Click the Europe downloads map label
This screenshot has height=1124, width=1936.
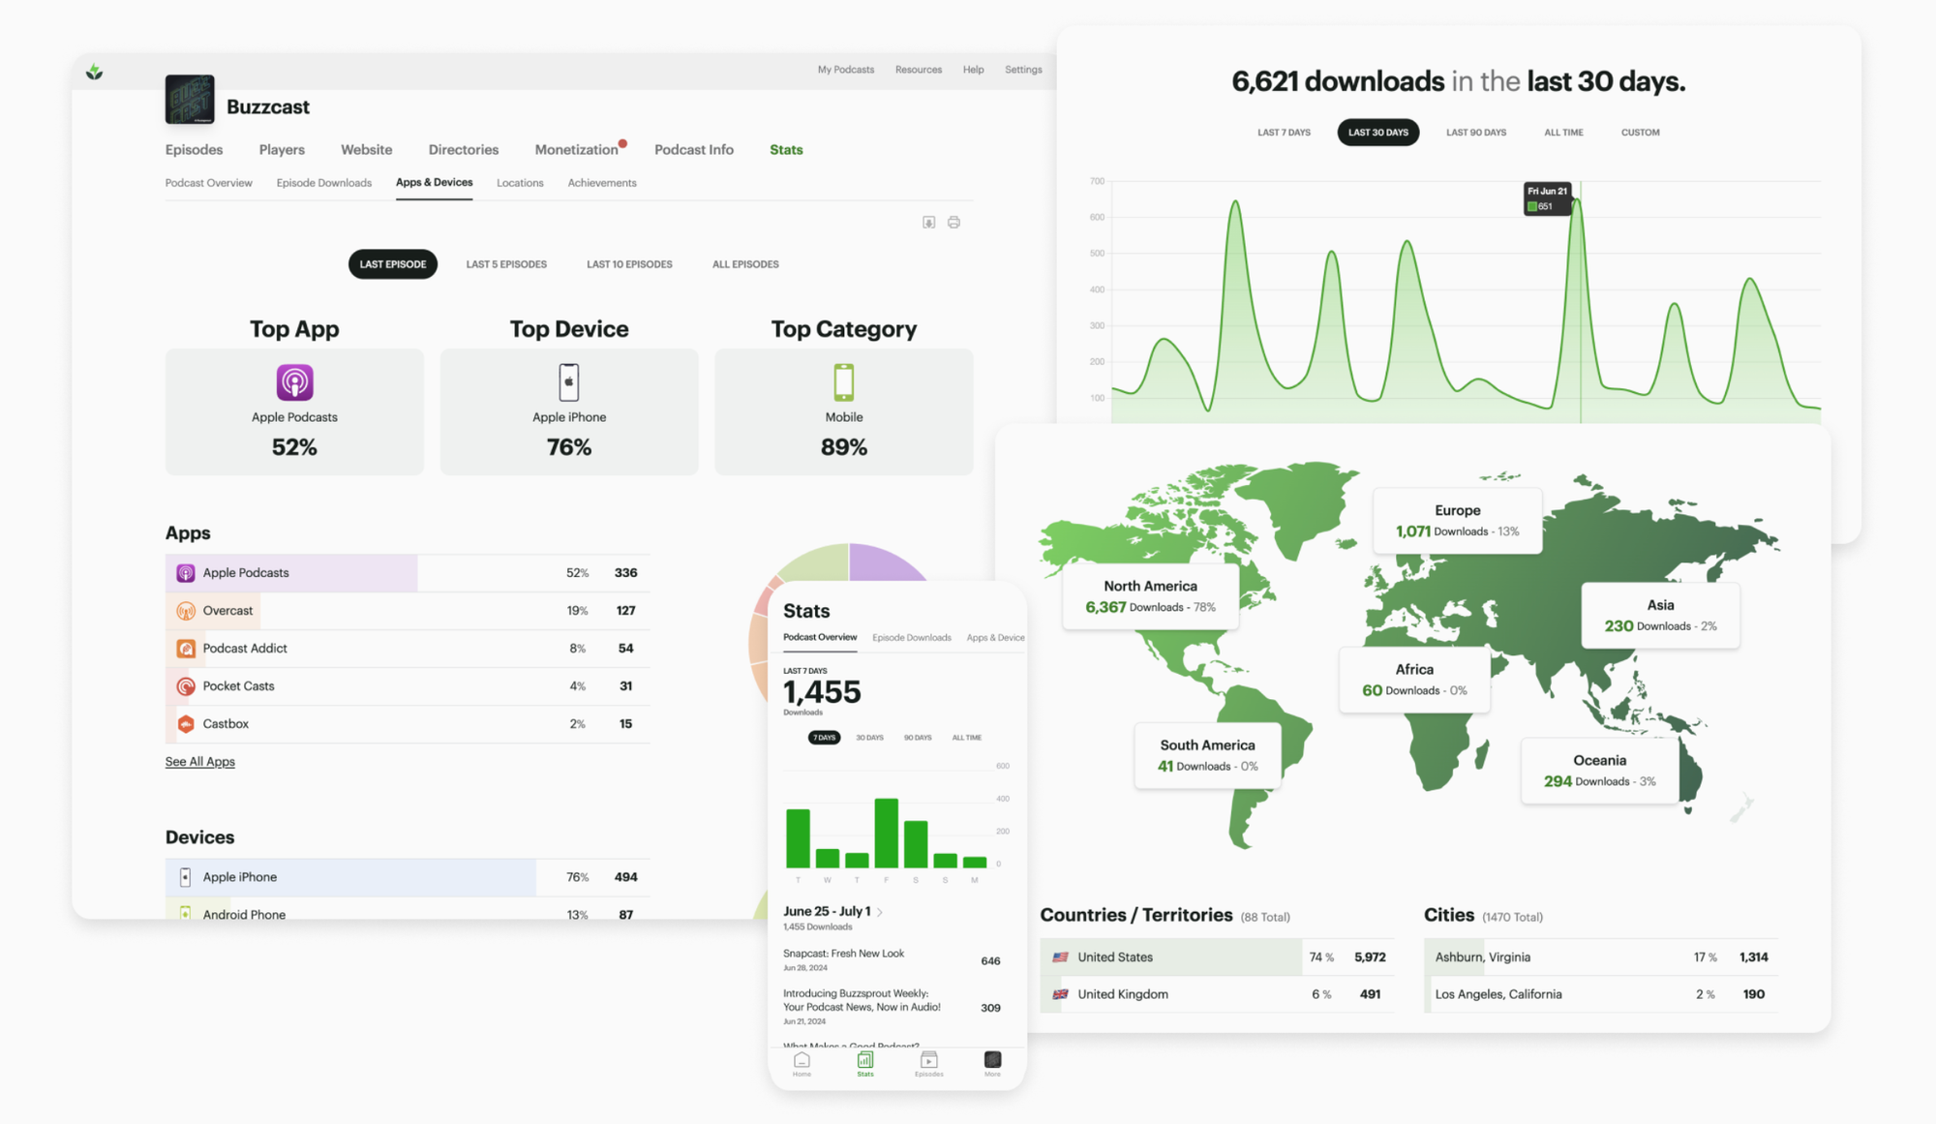pos(1457,521)
